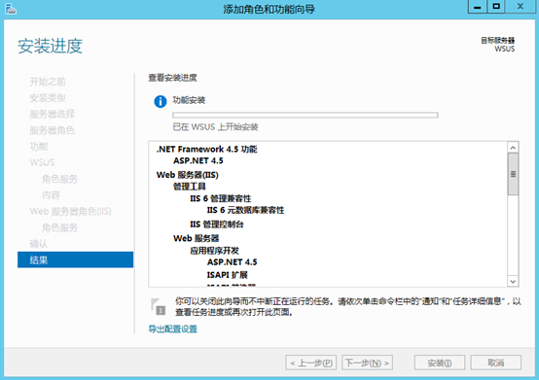Click the IIS 6 元数据库兼容性 entry
The width and height of the screenshot is (539, 380).
click(245, 210)
